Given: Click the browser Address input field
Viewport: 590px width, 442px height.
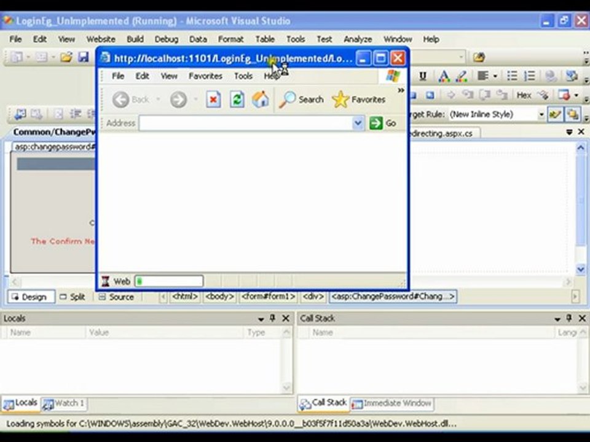Looking at the screenshot, I should point(245,123).
